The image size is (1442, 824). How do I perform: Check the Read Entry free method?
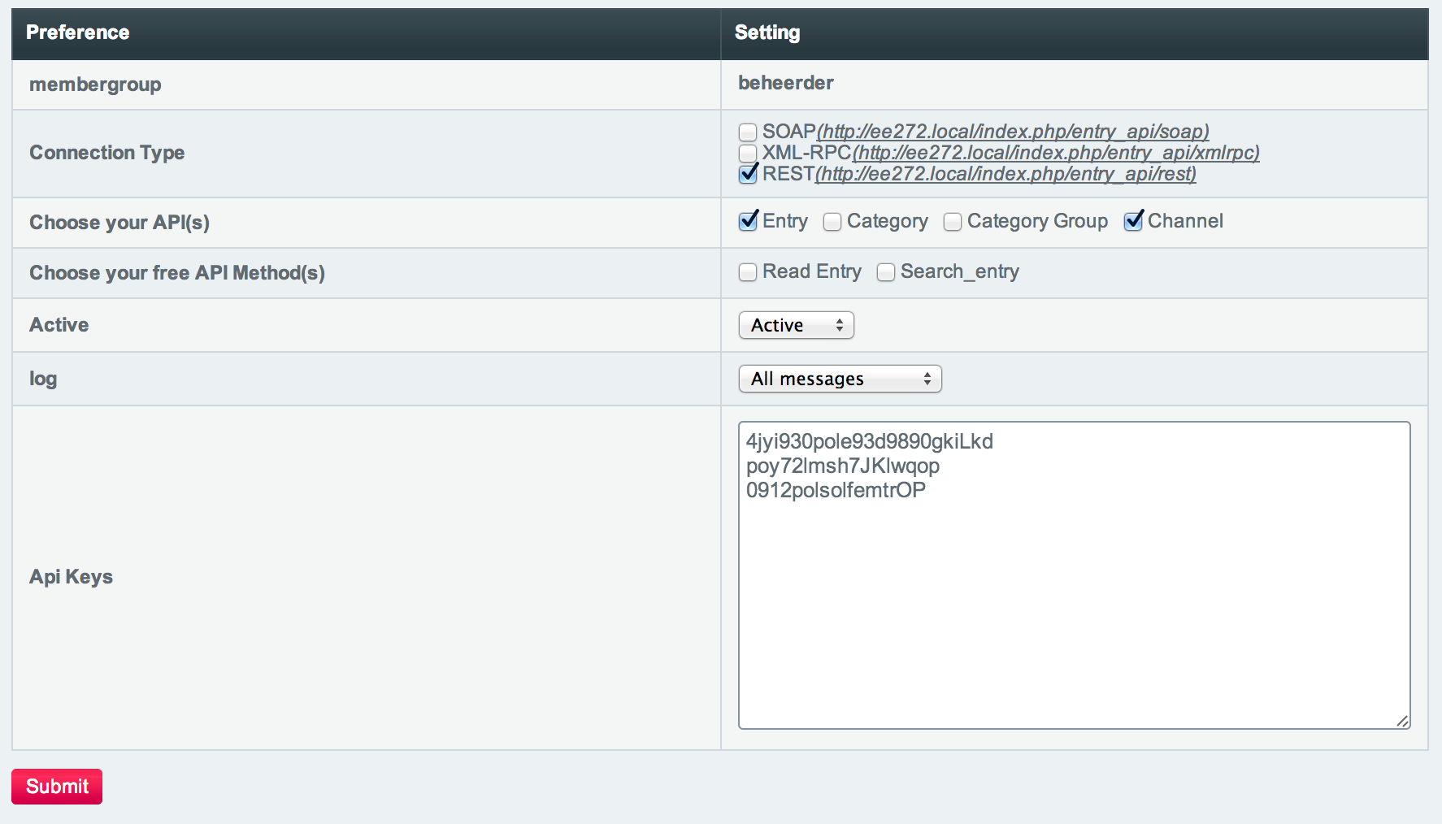pyautogui.click(x=748, y=272)
